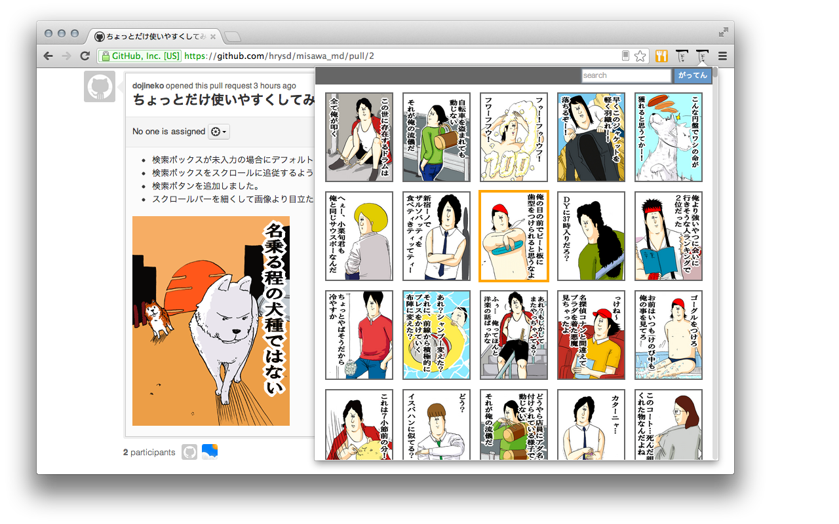Viewport: 839px width, 524px height.
Task: Click the fullscreen arrows icon on the window
Action: tap(723, 31)
